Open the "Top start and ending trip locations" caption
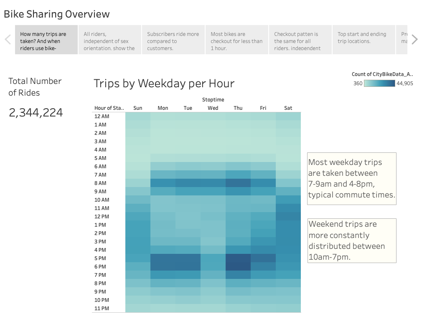The width and height of the screenshot is (422, 324). coord(363,39)
